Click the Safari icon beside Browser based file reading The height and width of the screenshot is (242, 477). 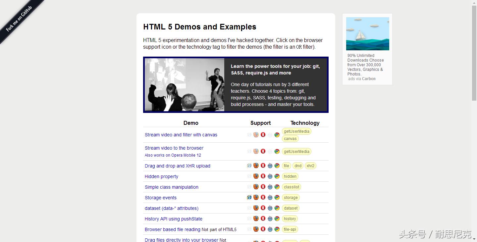pyautogui.click(x=270, y=229)
